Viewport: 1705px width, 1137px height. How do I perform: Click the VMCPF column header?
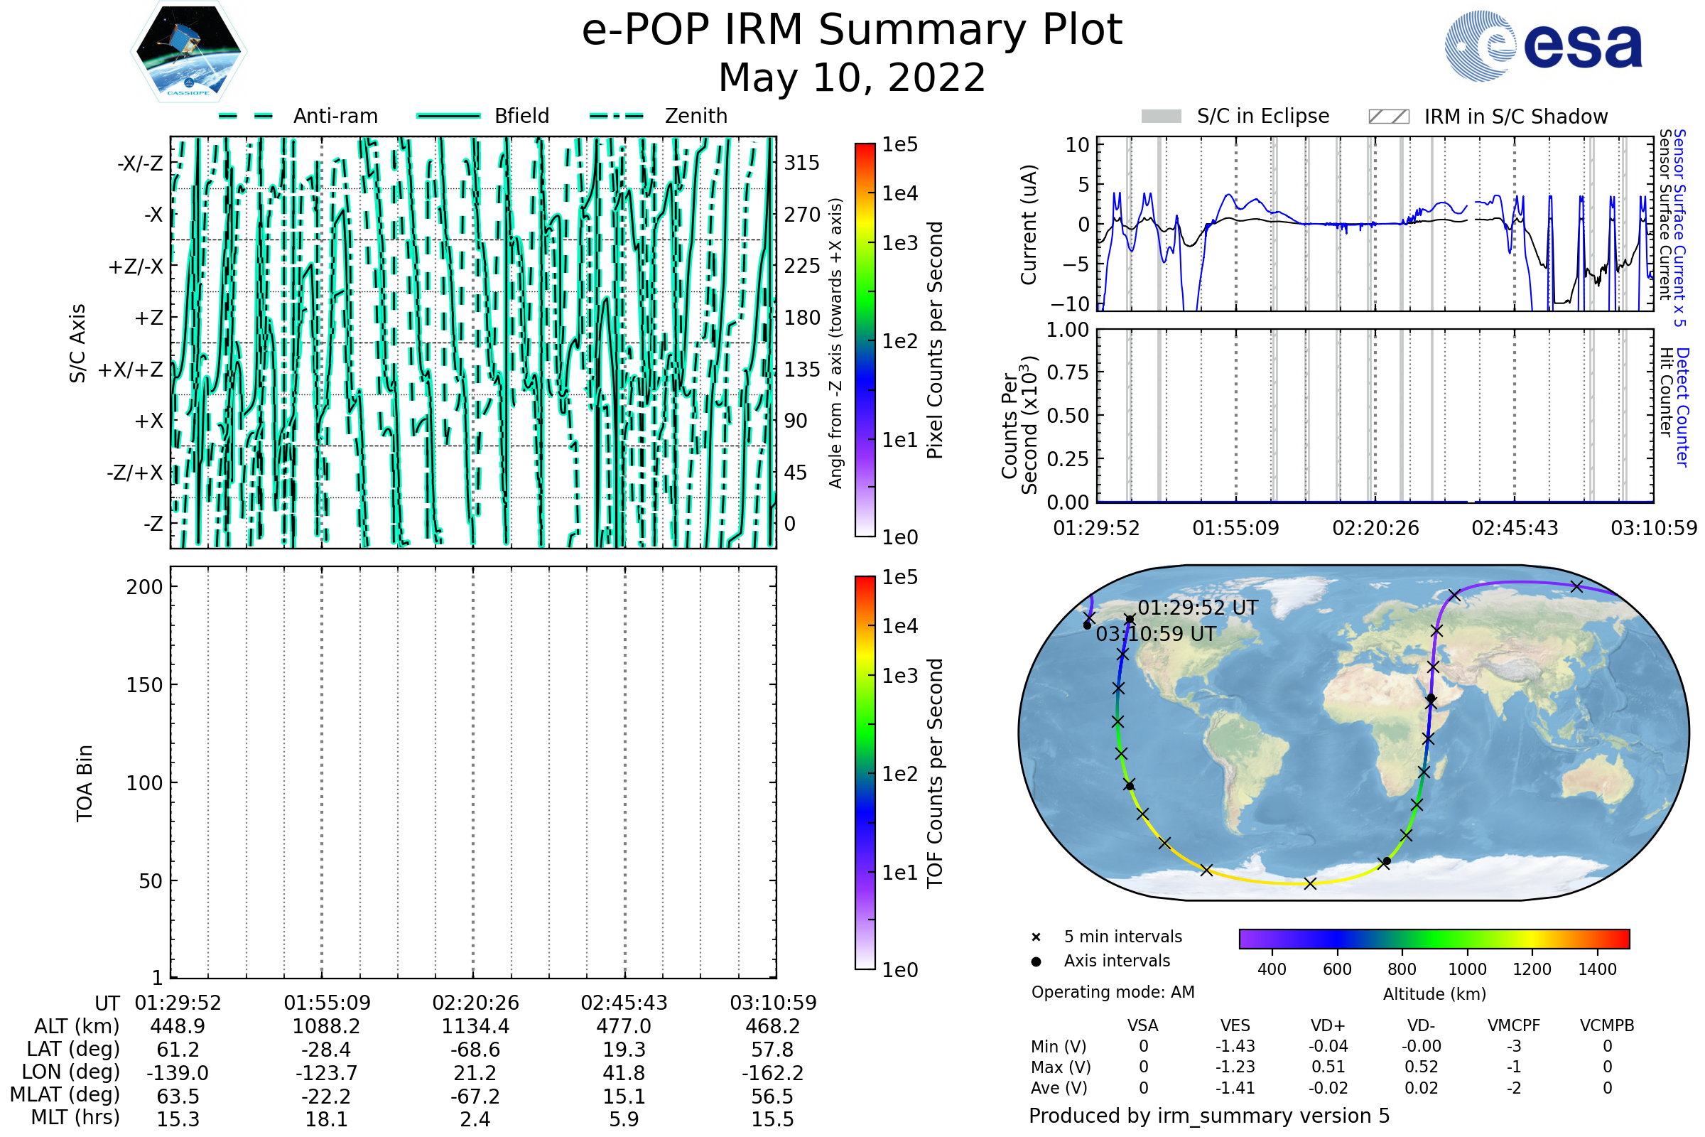tap(1514, 1025)
